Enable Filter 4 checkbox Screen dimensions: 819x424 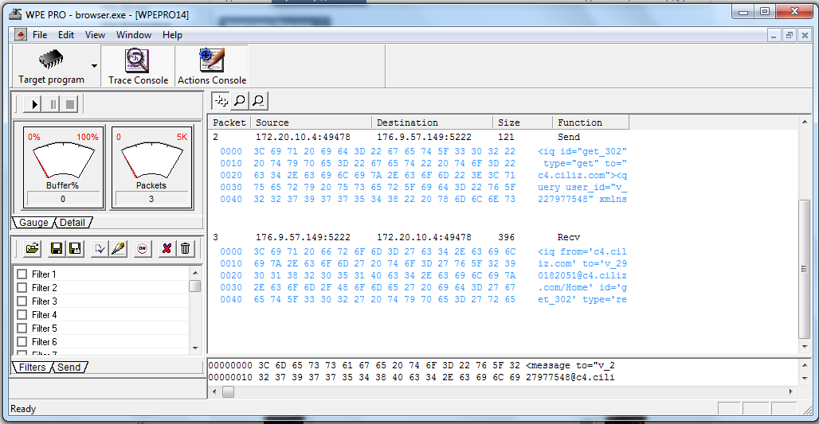pyautogui.click(x=22, y=315)
